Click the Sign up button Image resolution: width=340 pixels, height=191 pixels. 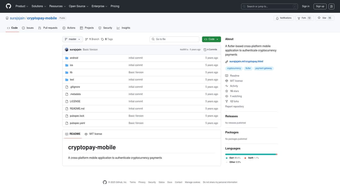[320, 6]
